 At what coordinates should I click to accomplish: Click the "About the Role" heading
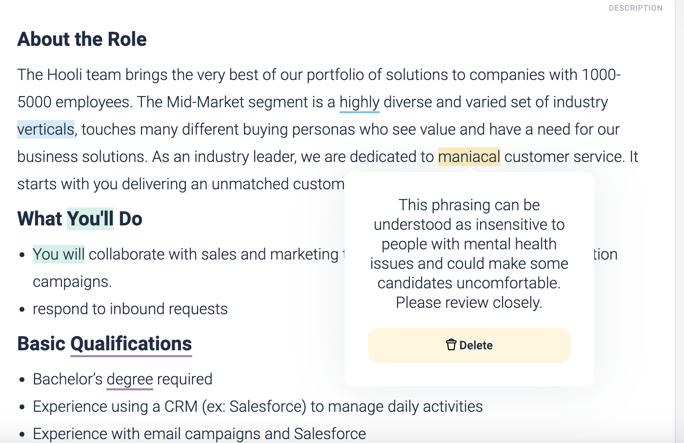(x=82, y=39)
